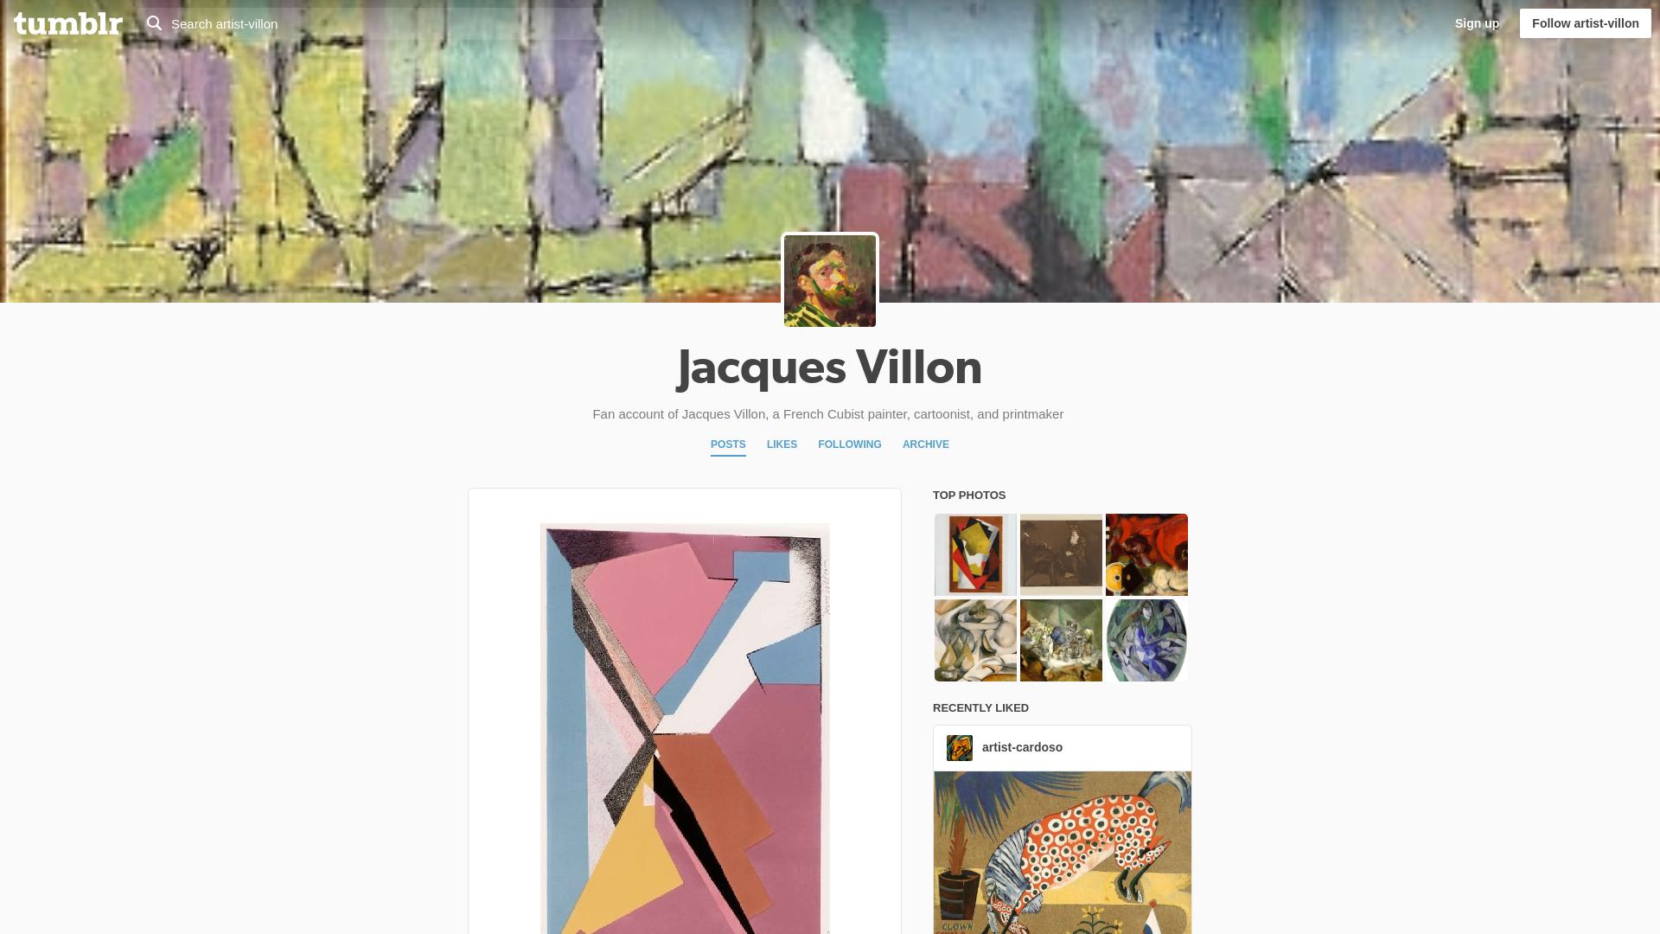This screenshot has height=934, width=1660.
Task: Open the pink and blue geometric post image
Action: point(685,728)
